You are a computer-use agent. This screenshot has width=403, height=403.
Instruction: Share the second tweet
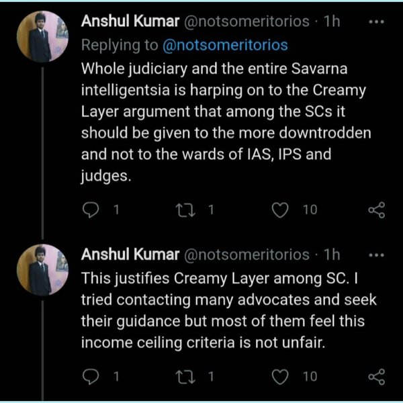click(377, 377)
